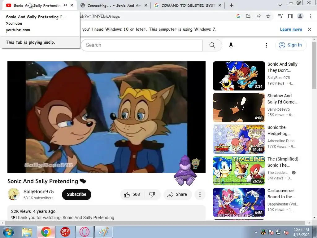This screenshot has height=238, width=317.
Task: Click The (Simplified) Sonic The... video title
Action: [x=283, y=162]
